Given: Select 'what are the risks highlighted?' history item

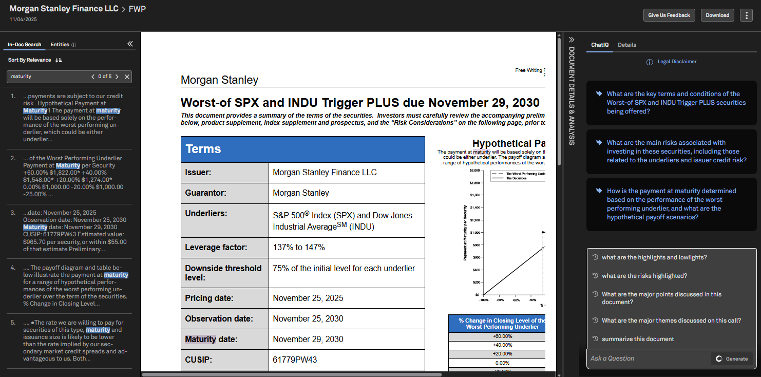Looking at the screenshot, I should pyautogui.click(x=672, y=276).
